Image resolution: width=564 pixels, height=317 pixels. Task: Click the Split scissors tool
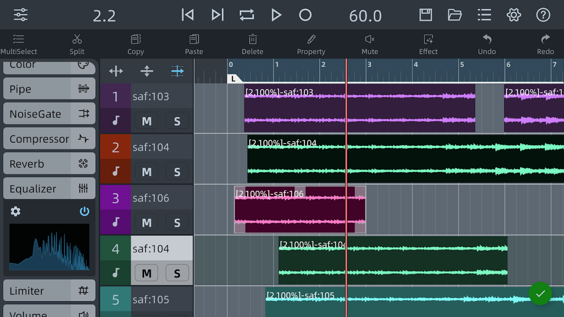pyautogui.click(x=77, y=44)
